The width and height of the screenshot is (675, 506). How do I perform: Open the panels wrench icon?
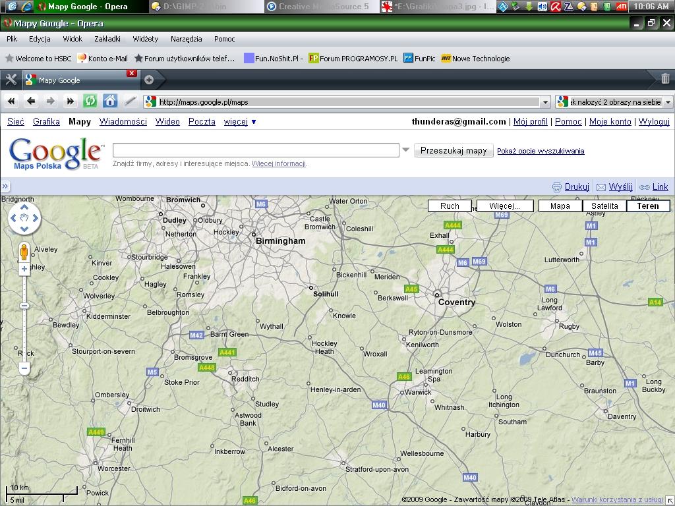pyautogui.click(x=11, y=80)
